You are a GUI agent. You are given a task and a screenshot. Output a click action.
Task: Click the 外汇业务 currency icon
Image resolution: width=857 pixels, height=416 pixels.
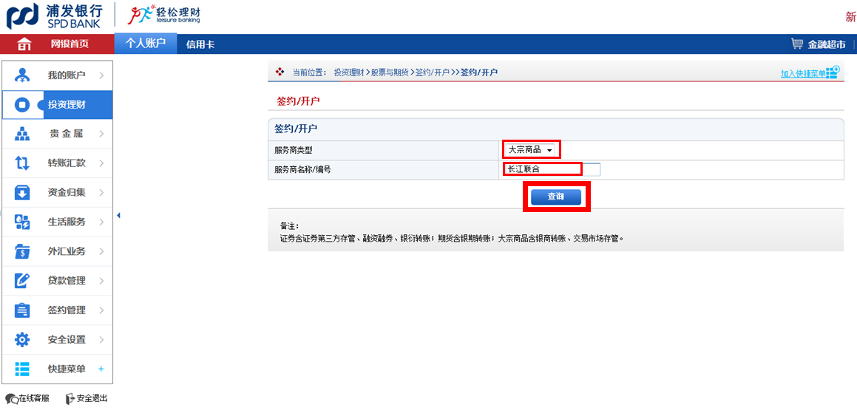tap(22, 252)
